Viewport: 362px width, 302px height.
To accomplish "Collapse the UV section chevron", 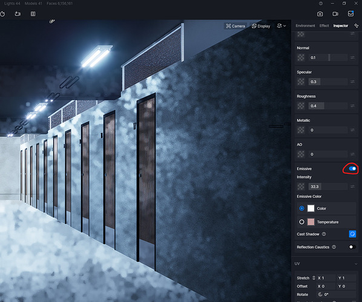I will 356,264.
